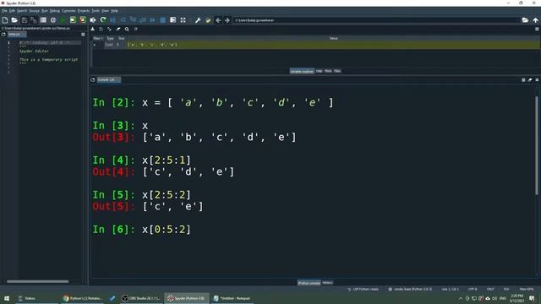This screenshot has width=541, height=304.
Task: Show hidden system tray icons
Action: point(460,298)
